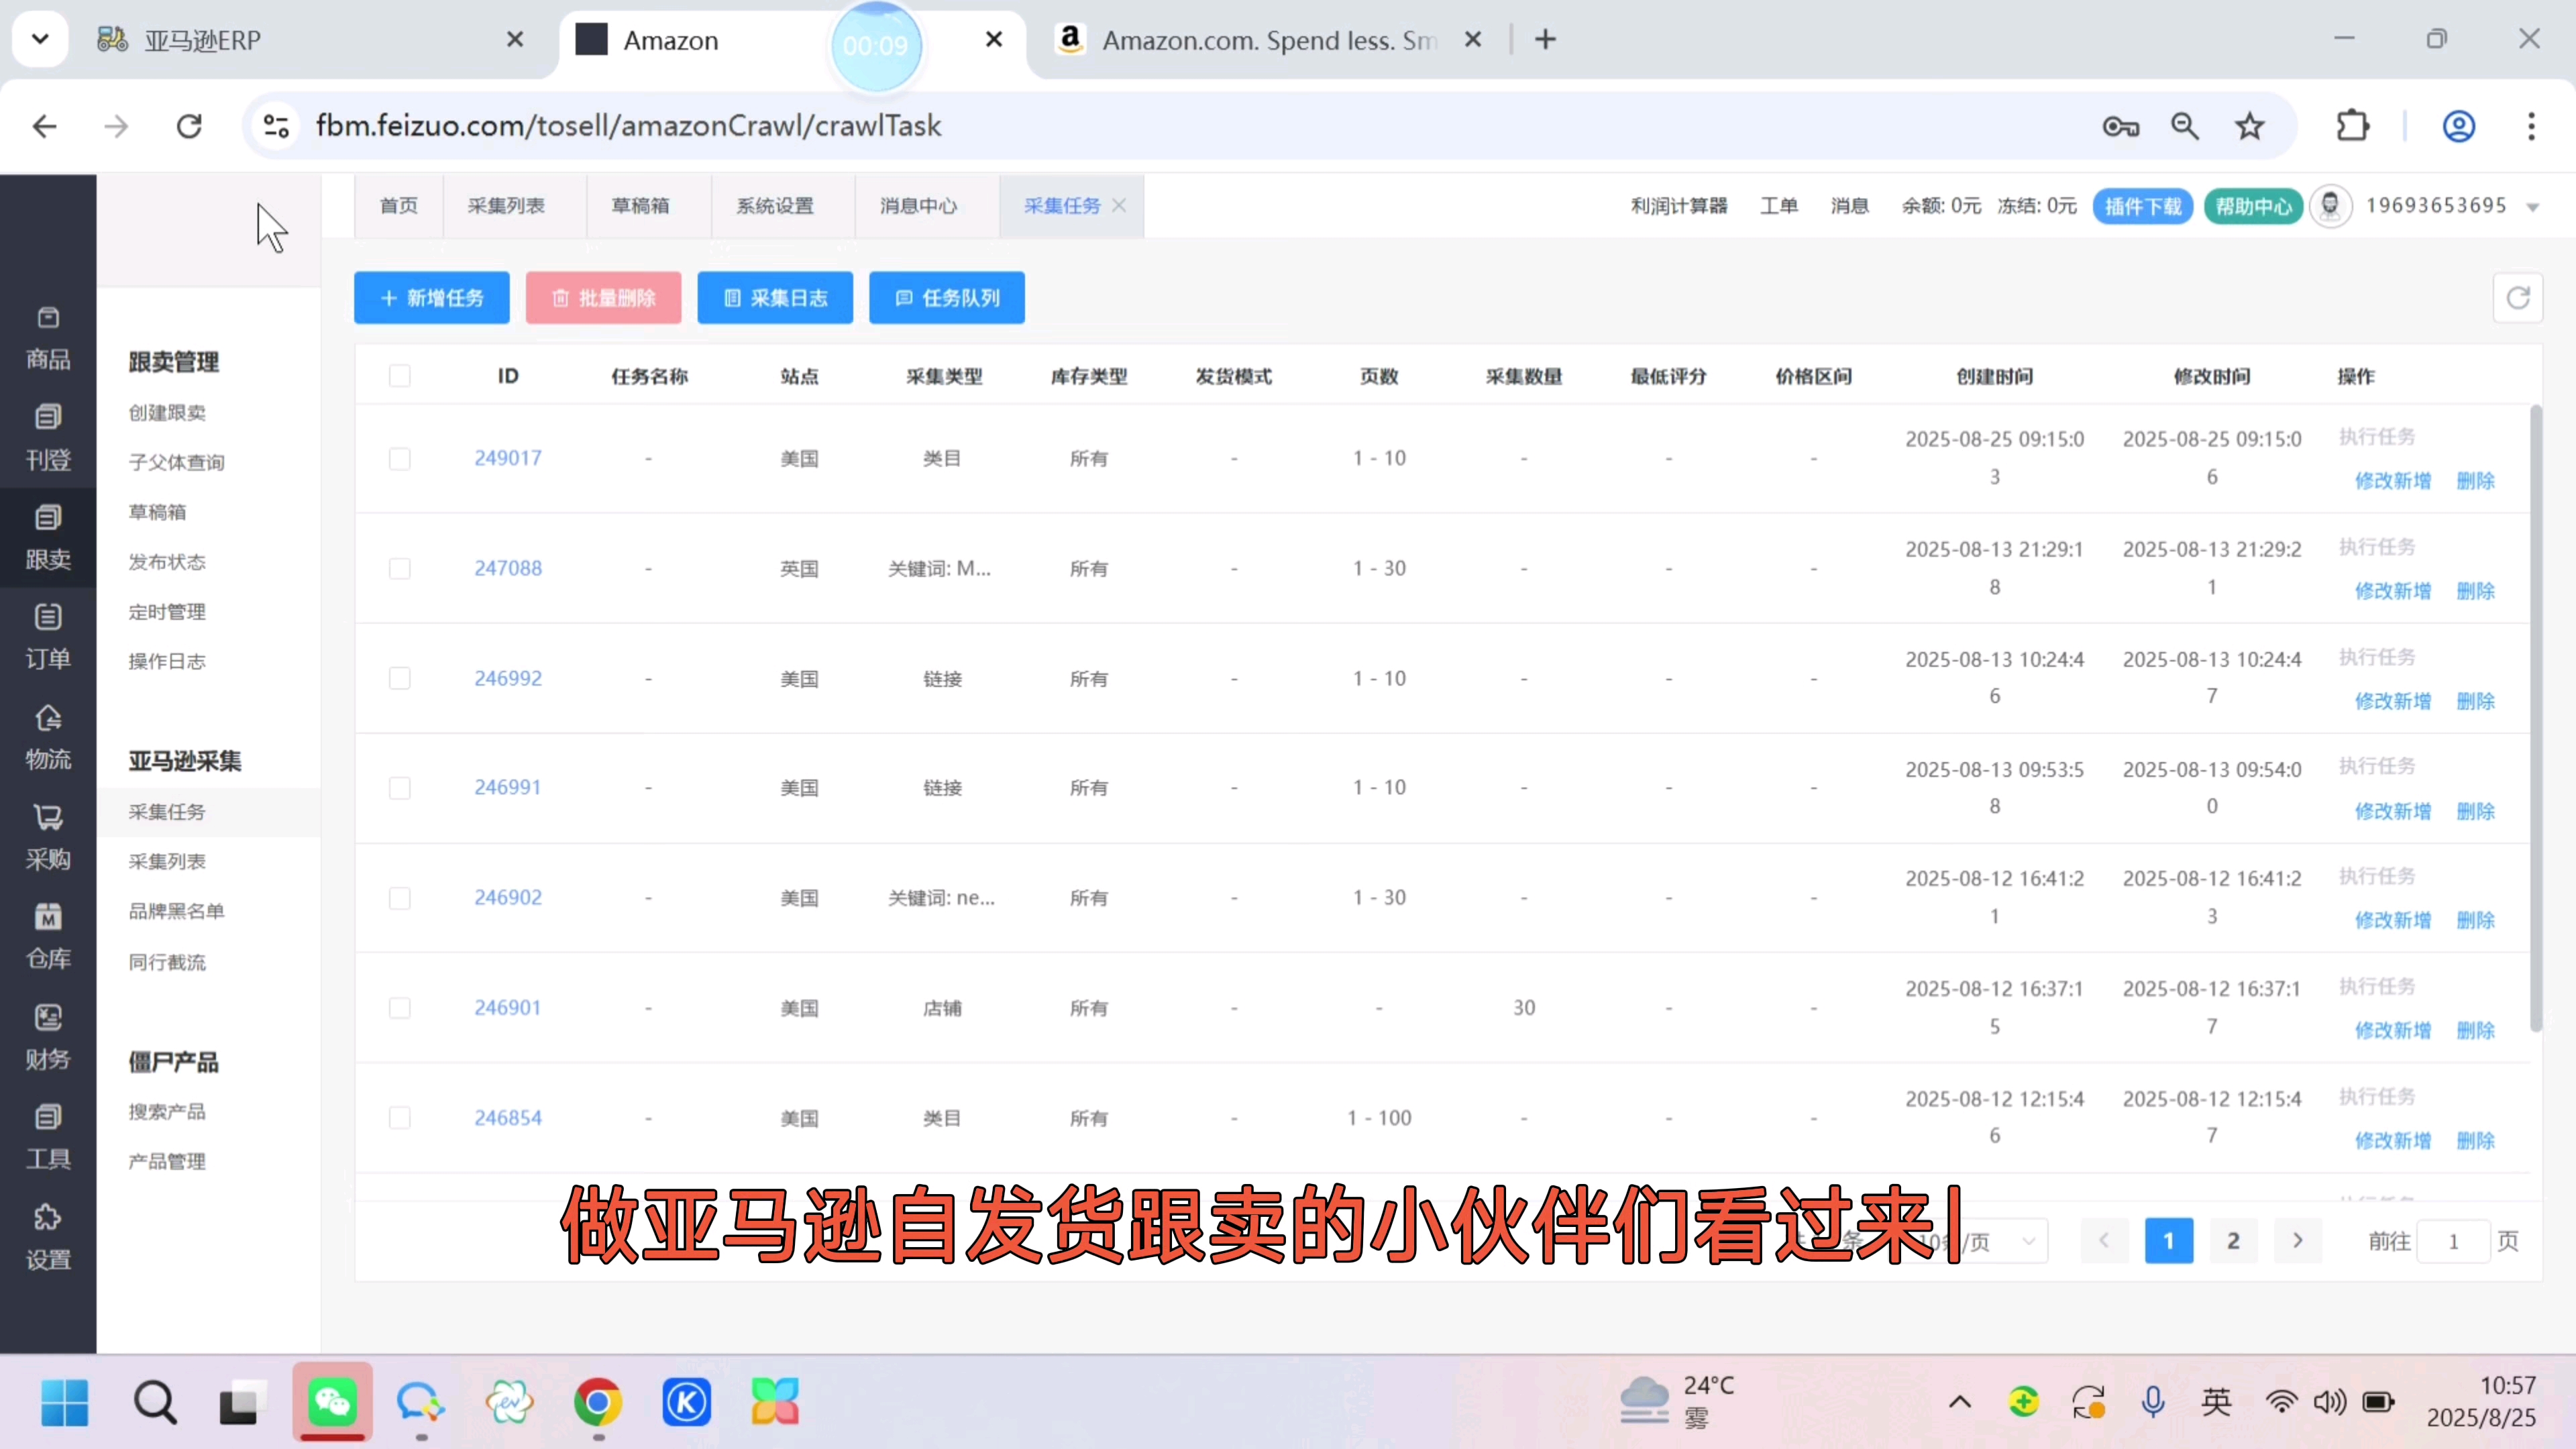Check the row 249017 checkbox
Screen dimensions: 2576x1449
coord(399,459)
